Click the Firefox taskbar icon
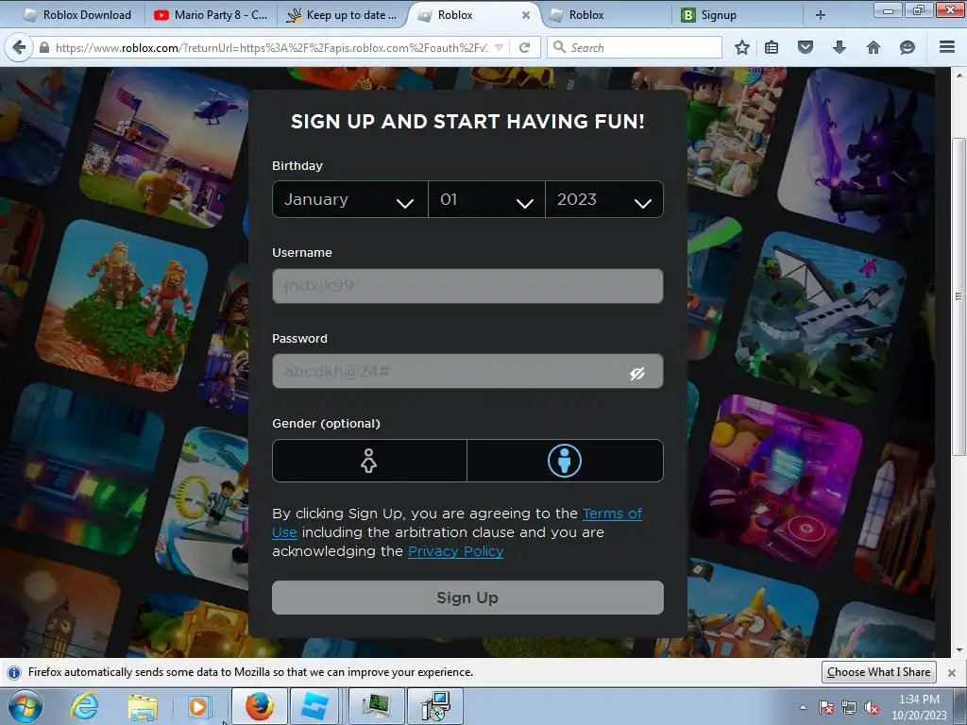The image size is (967, 725). pos(259,706)
